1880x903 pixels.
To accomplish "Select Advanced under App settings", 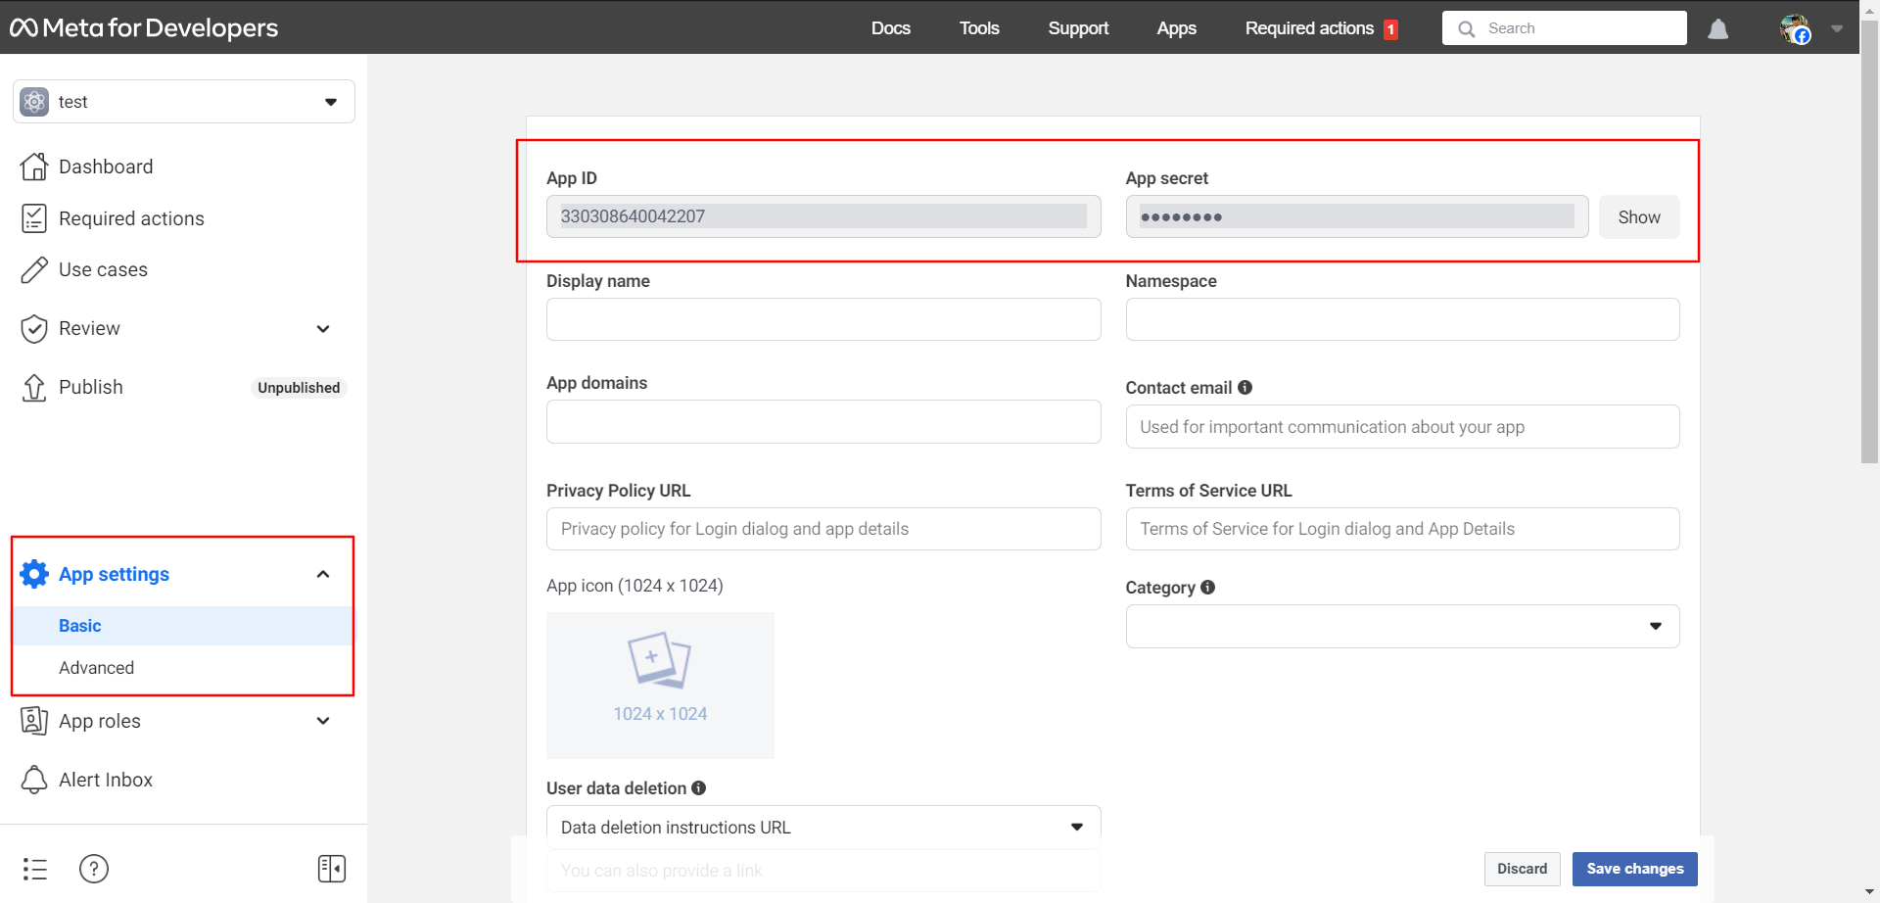I will point(96,668).
